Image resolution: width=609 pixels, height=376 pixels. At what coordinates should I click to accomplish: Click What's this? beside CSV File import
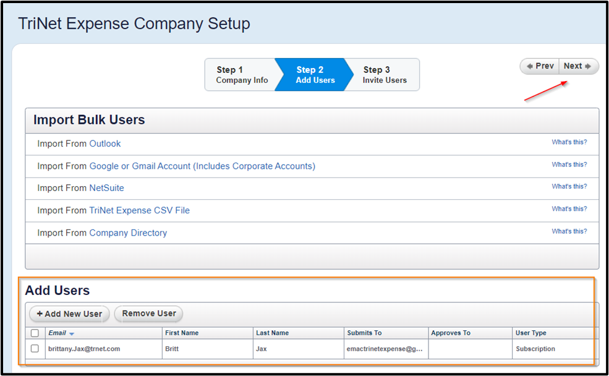click(x=569, y=209)
